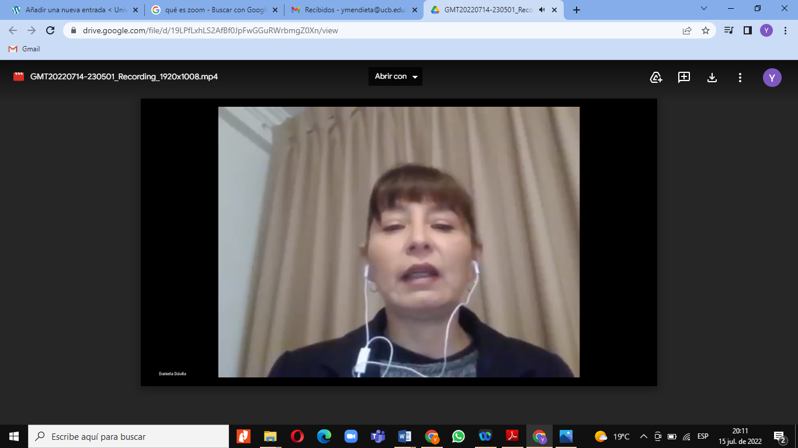This screenshot has width=798, height=448.
Task: Bookmark this page with the star icon
Action: pos(706,31)
